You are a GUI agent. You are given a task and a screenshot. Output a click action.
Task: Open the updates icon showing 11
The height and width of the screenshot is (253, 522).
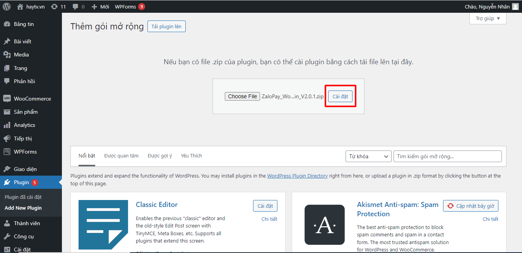54,7
